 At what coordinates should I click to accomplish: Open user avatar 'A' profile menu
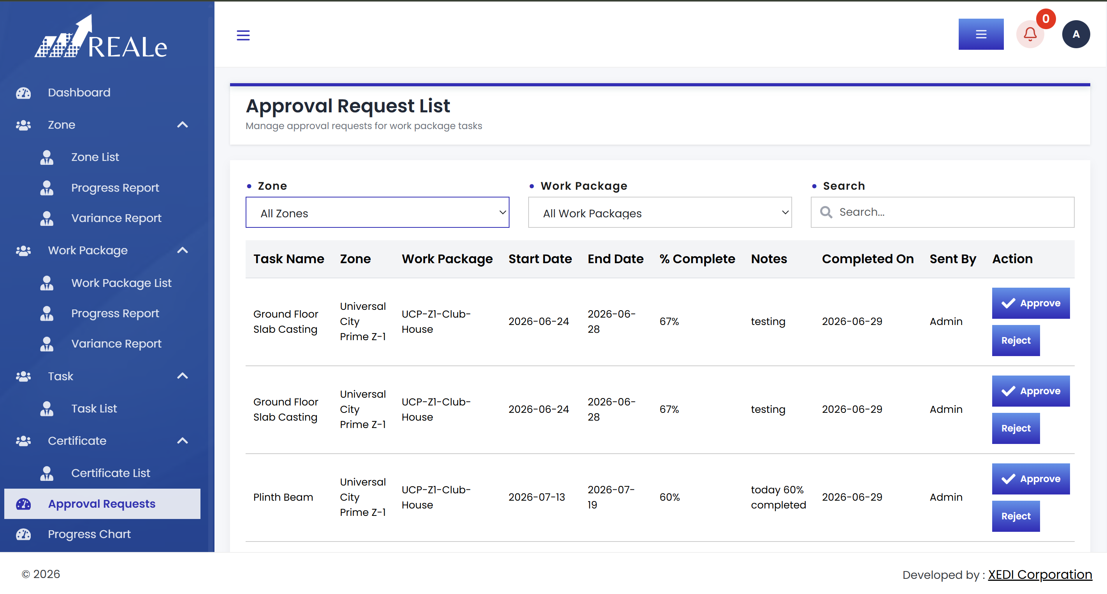pyautogui.click(x=1075, y=34)
